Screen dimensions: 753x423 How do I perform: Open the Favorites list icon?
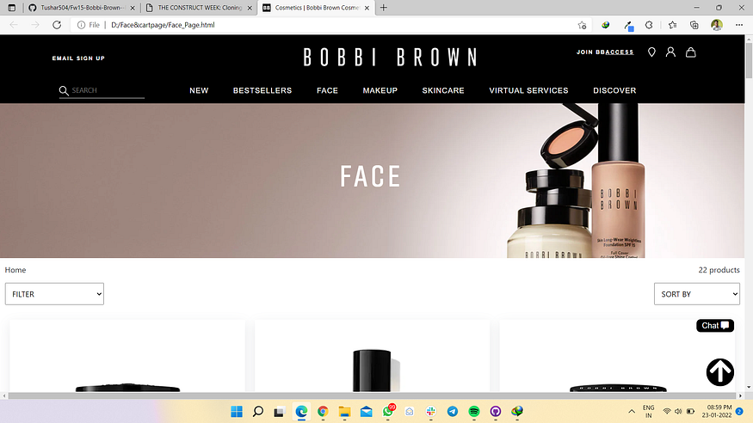(x=672, y=25)
